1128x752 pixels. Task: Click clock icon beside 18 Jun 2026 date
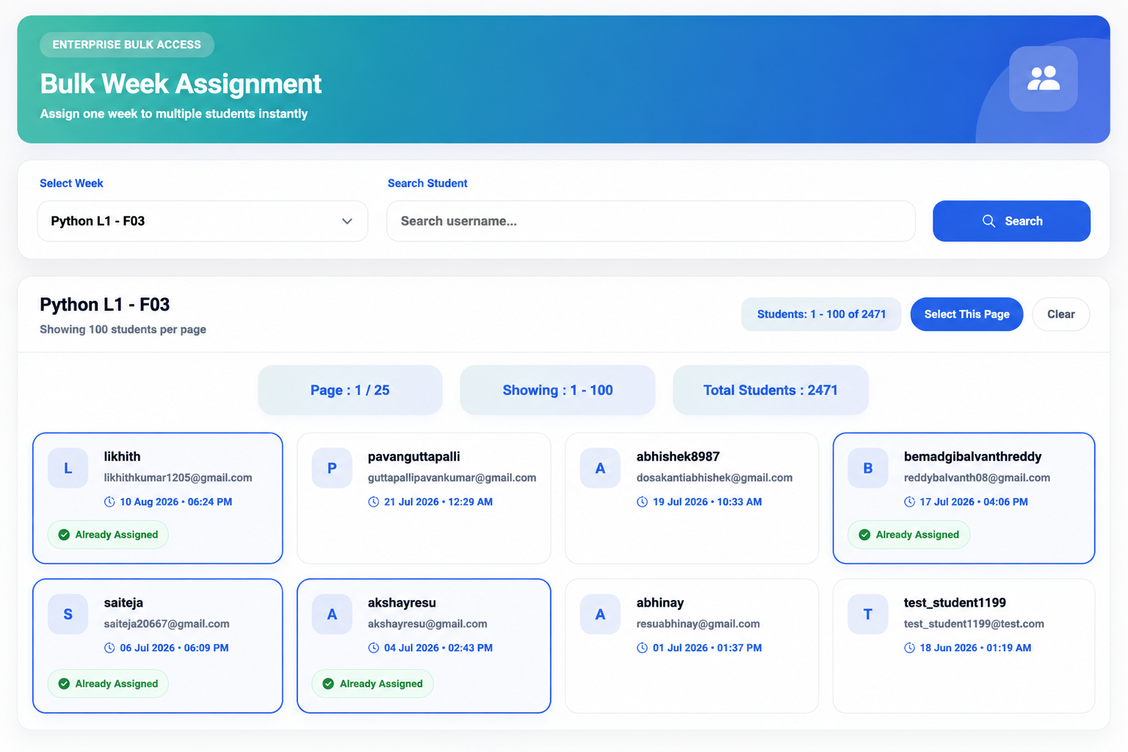909,648
